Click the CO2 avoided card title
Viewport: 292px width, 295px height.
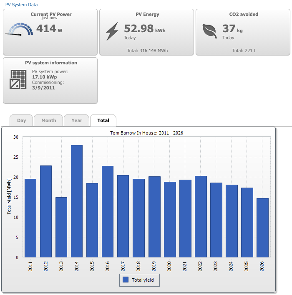244,14
